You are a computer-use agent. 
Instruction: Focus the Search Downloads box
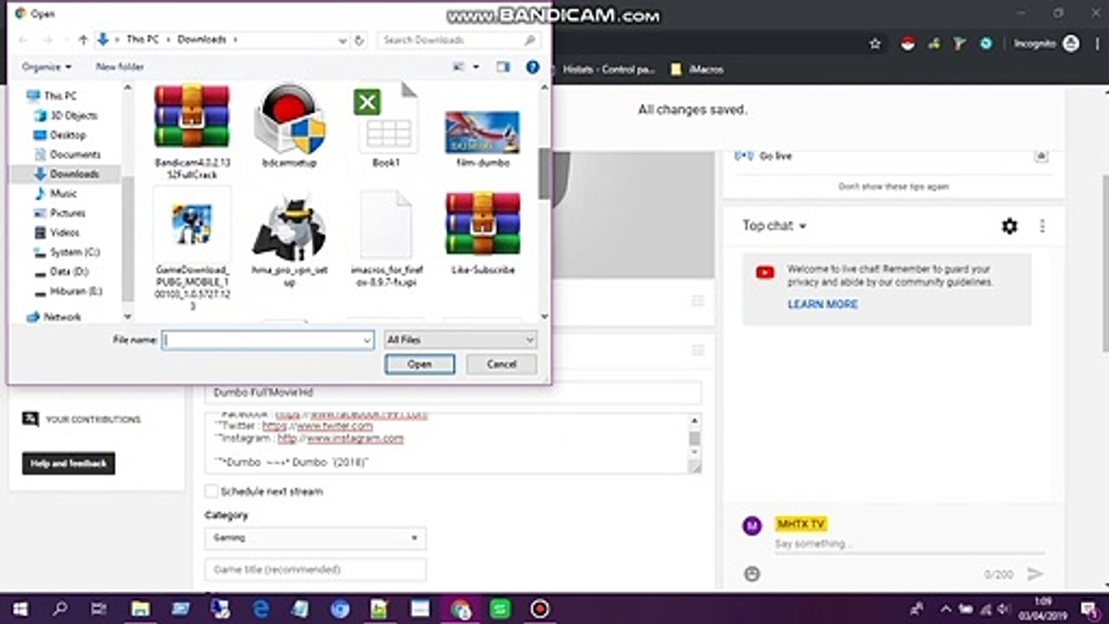[x=459, y=40]
